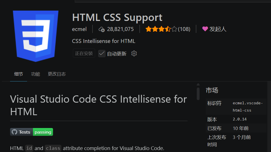Click the inline code 'id'
The image size is (271, 152).
pos(29,148)
